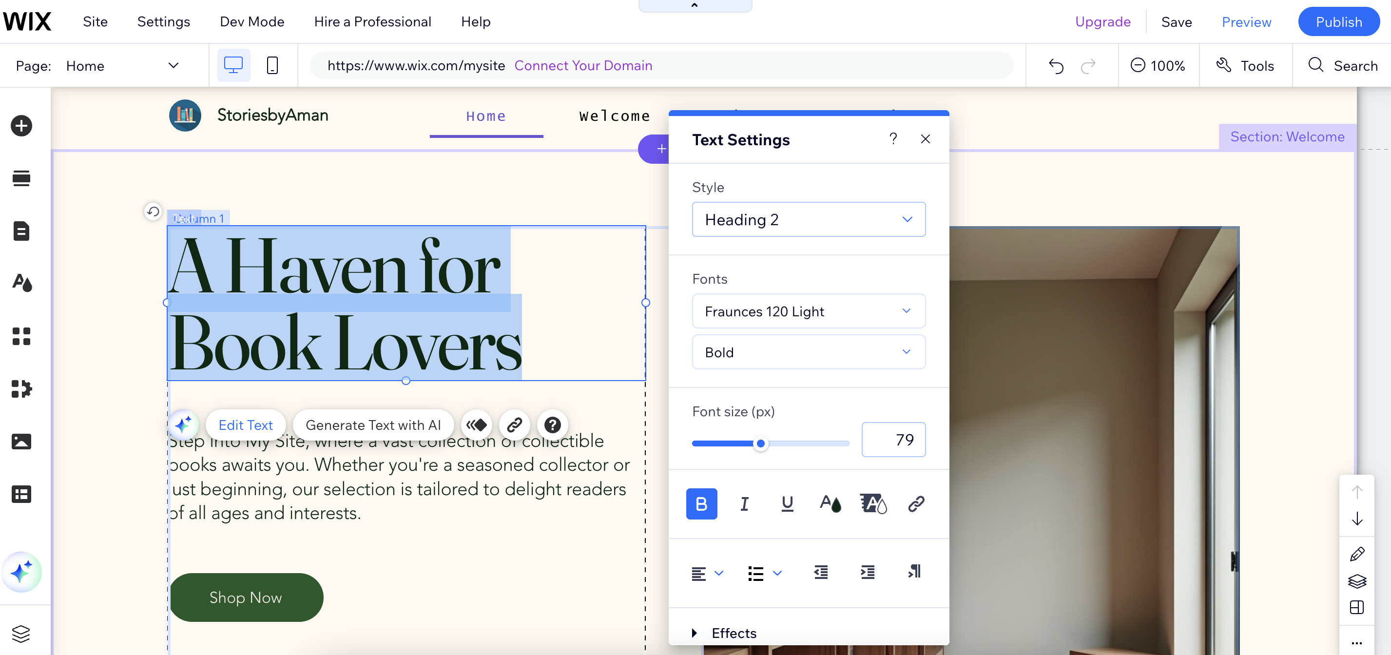This screenshot has height=655, width=1391.
Task: Open the animation icon beside Generate Text
Action: pos(476,425)
